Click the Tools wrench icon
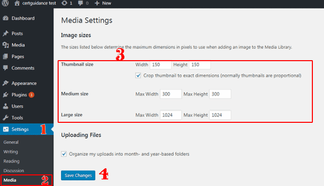Image resolution: width=324 pixels, height=186 pixels. 6,118
